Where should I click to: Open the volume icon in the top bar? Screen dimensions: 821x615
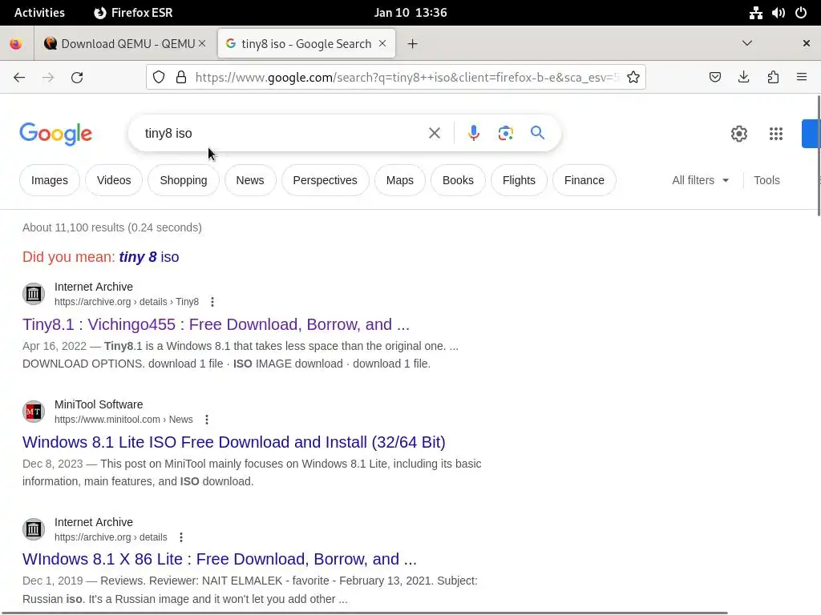point(778,13)
